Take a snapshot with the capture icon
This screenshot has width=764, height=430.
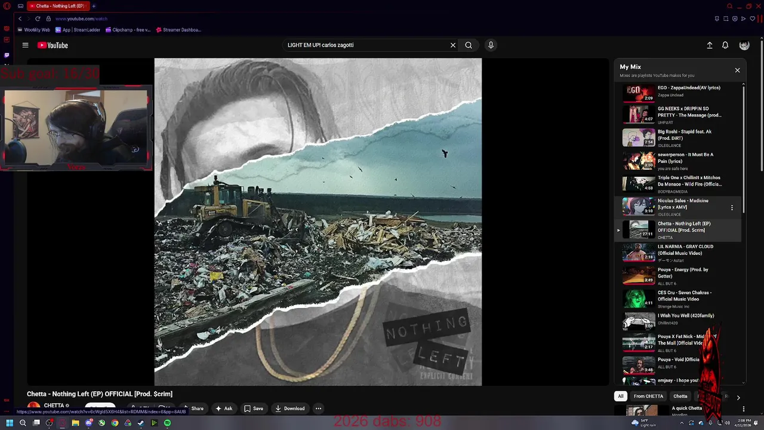click(x=726, y=19)
